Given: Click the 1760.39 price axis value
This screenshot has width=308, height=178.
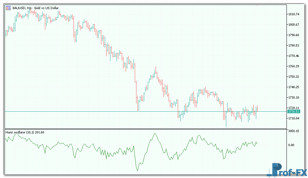Looking at the screenshot, I should pos(293,66).
